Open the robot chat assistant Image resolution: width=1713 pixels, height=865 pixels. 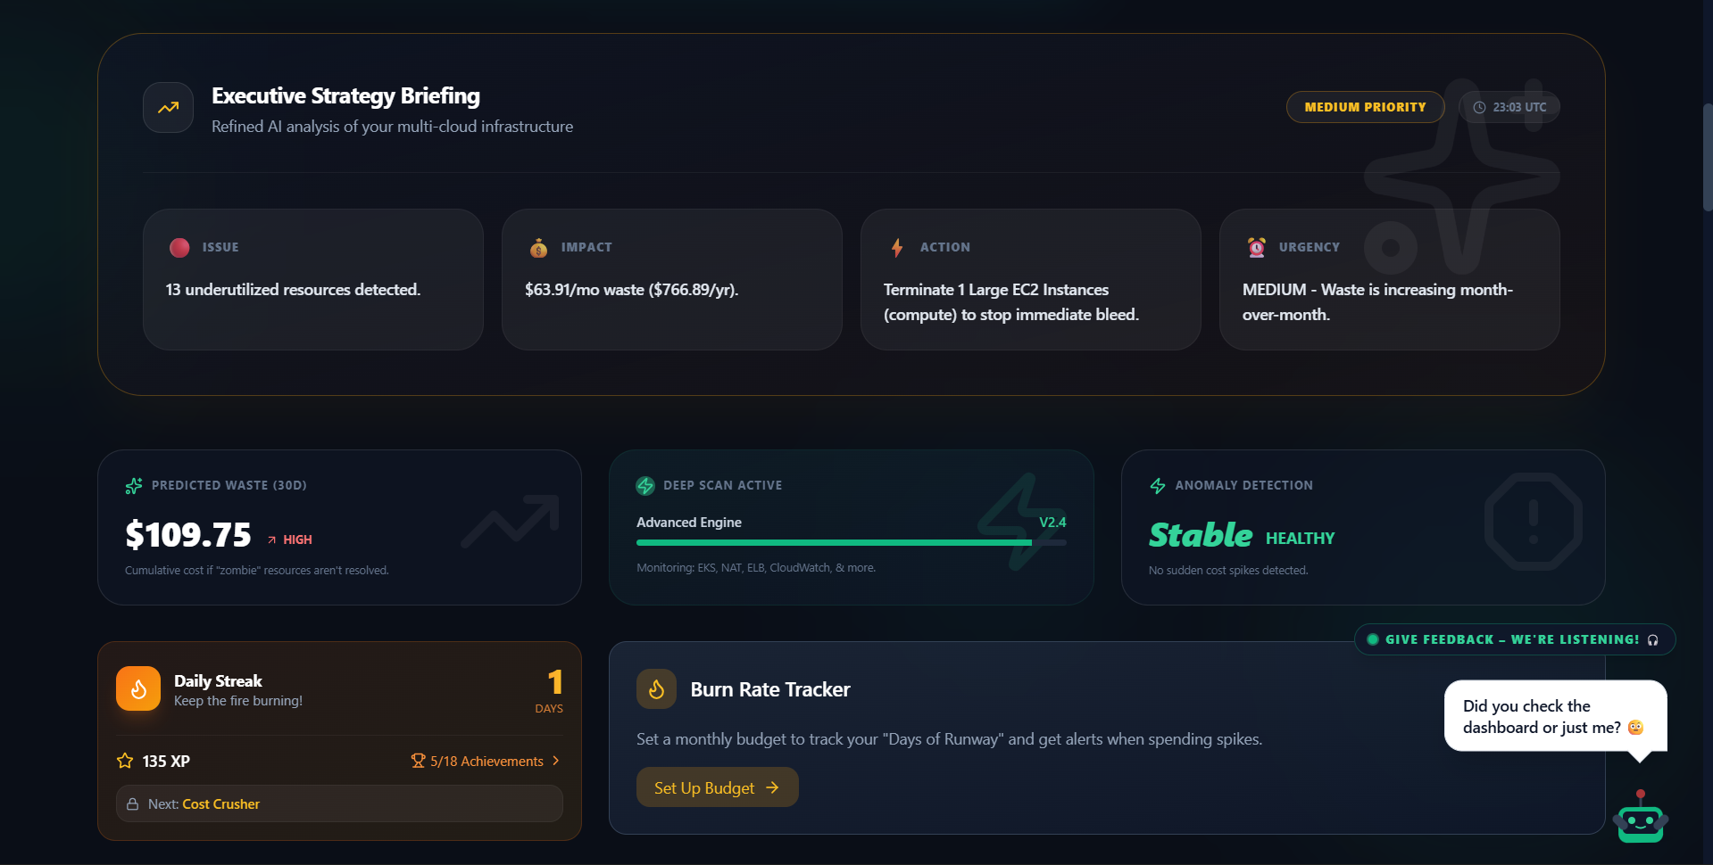1640,818
